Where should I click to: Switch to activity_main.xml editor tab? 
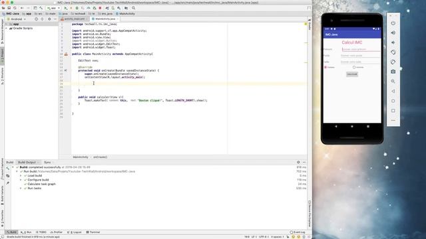[74, 19]
